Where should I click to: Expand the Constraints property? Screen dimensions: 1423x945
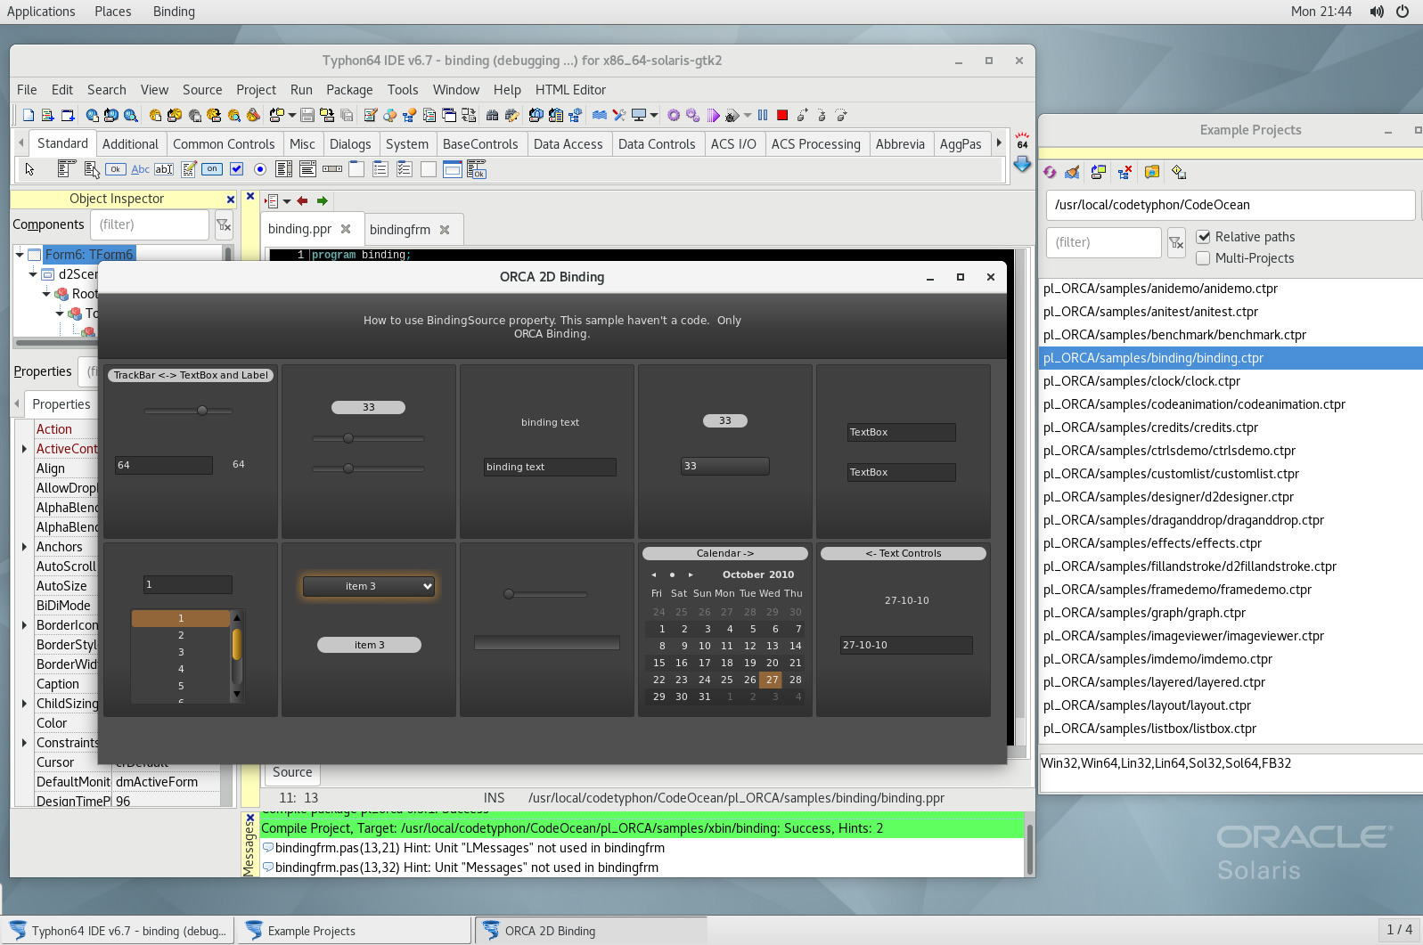(24, 743)
